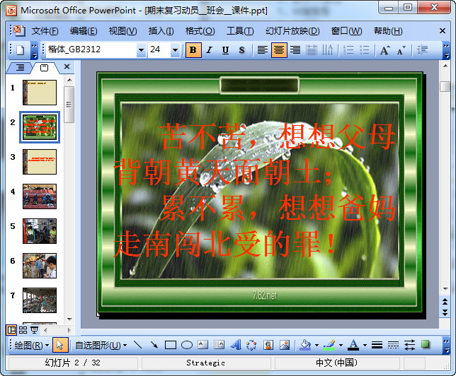Screen dimensions: 456x376
Task: Click the font size field showing 24
Action: (159, 49)
